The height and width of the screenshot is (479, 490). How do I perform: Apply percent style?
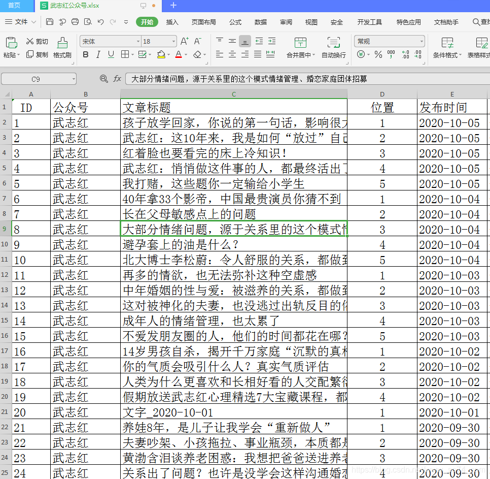tap(378, 54)
